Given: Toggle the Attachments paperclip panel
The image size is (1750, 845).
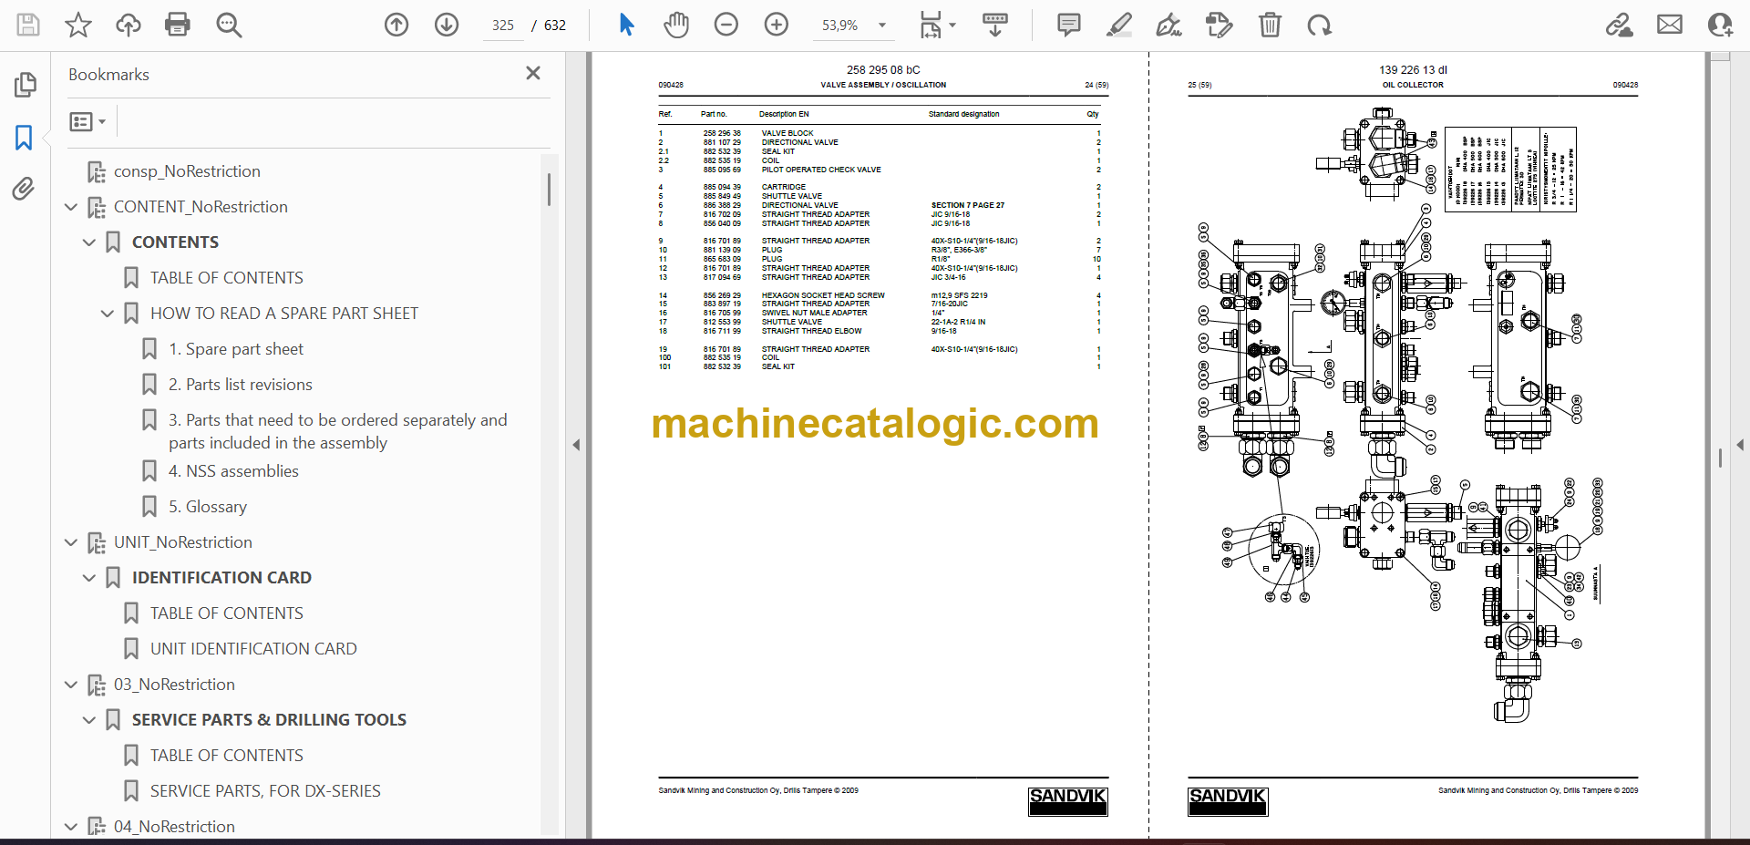Looking at the screenshot, I should coord(25,189).
